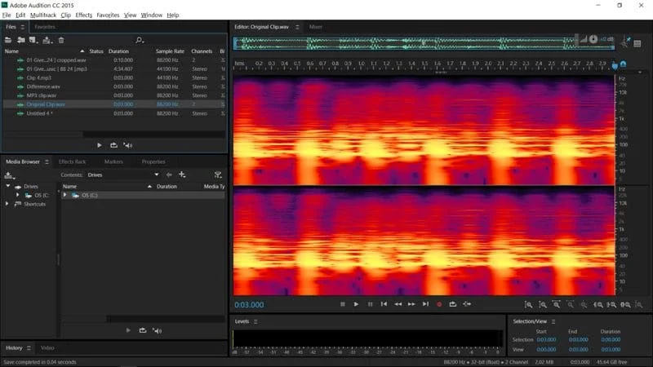
Task: Move playhead to previous marker
Action: (x=384, y=304)
